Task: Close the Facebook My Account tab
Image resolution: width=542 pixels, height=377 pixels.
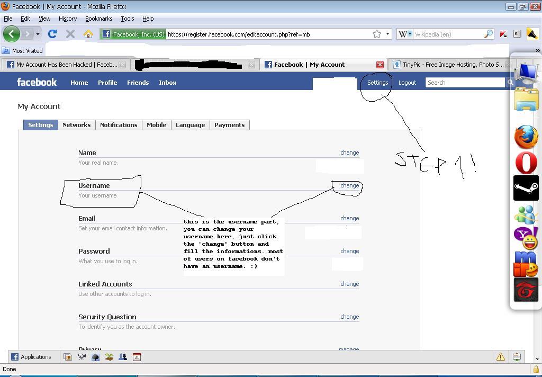Action: [380, 65]
